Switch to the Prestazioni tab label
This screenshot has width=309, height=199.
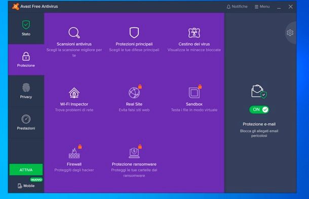26,128
